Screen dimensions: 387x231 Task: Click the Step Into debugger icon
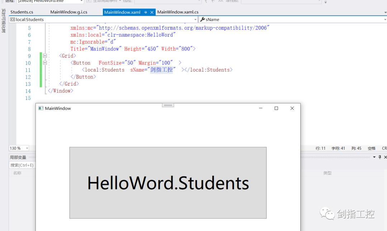[x=206, y=1]
